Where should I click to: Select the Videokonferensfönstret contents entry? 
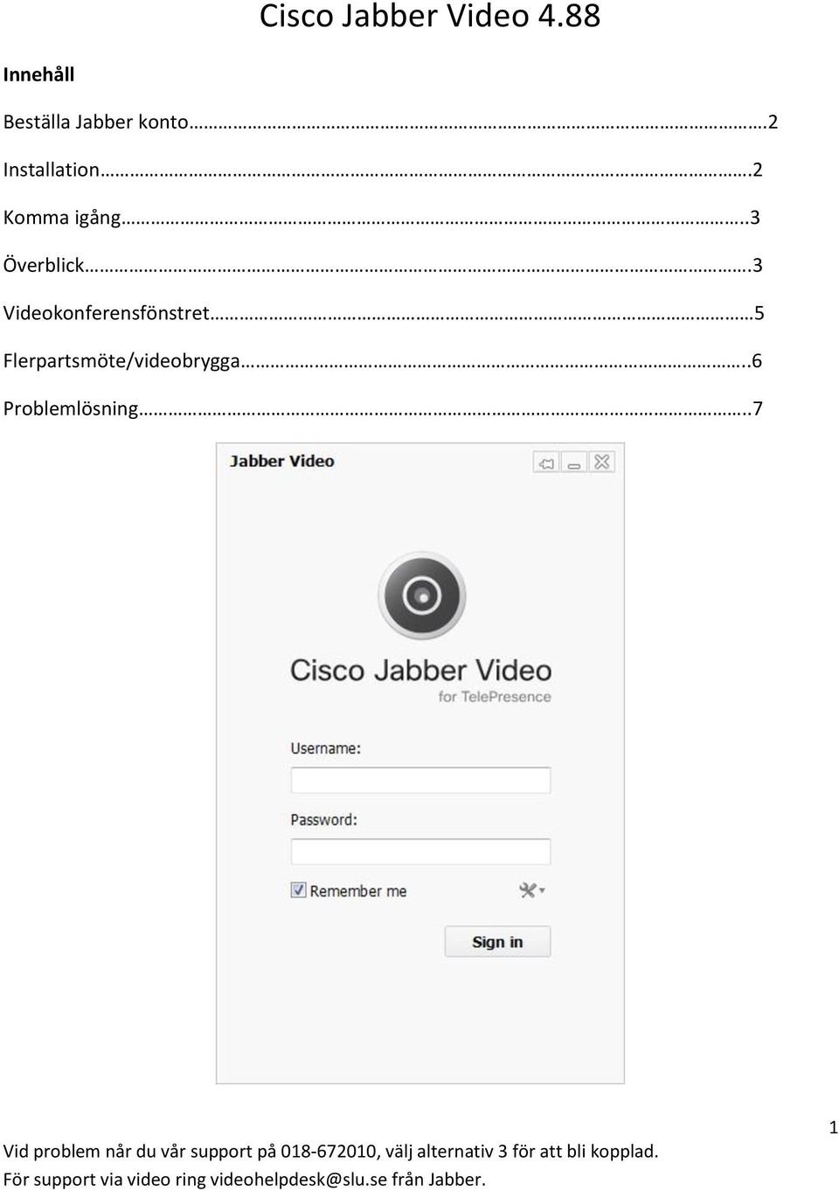coord(384,312)
